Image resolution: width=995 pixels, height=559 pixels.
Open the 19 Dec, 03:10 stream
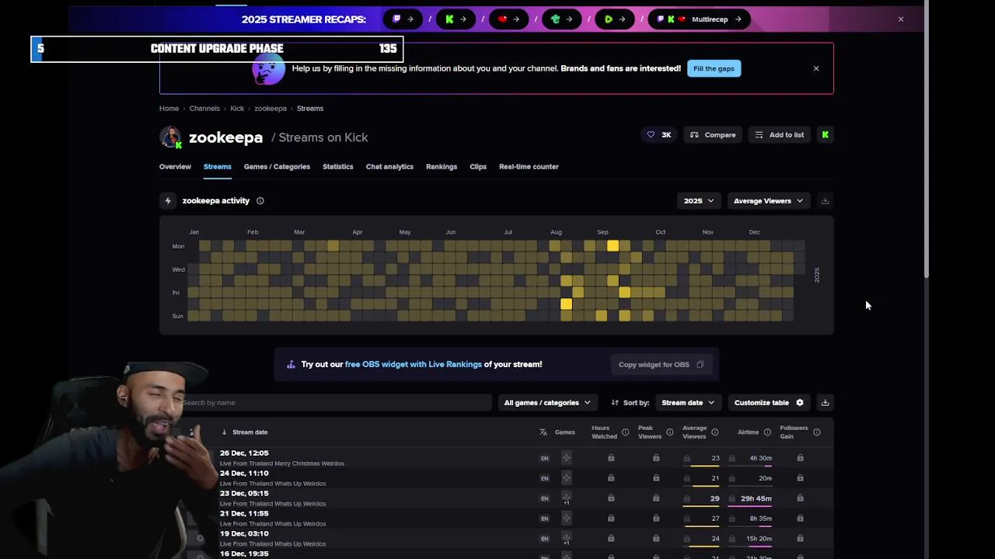click(x=244, y=534)
